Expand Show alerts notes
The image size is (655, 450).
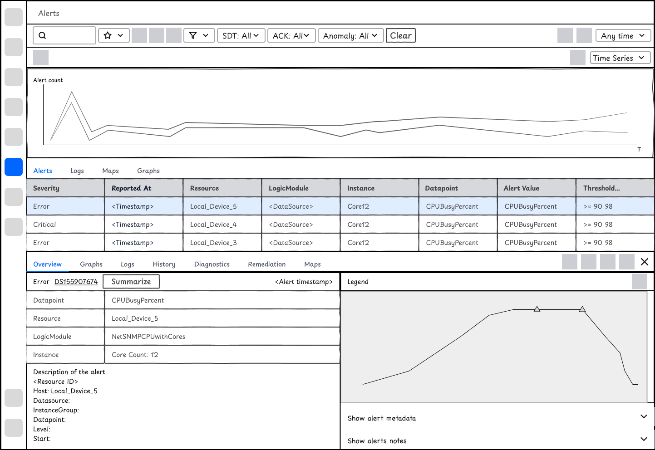click(x=497, y=440)
